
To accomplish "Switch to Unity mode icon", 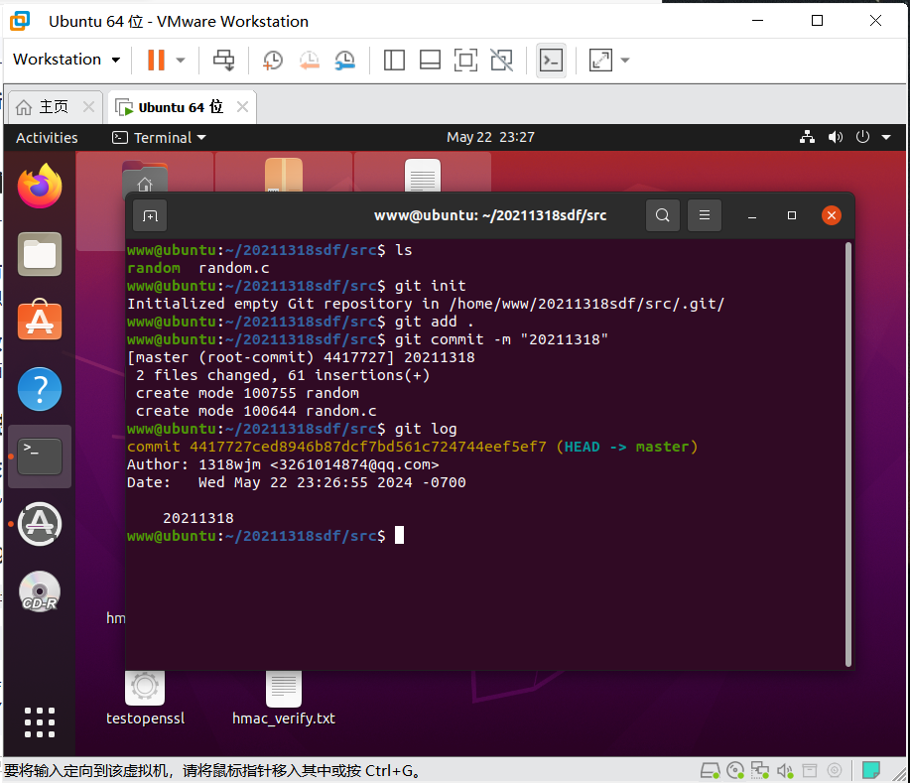I will coord(501,60).
